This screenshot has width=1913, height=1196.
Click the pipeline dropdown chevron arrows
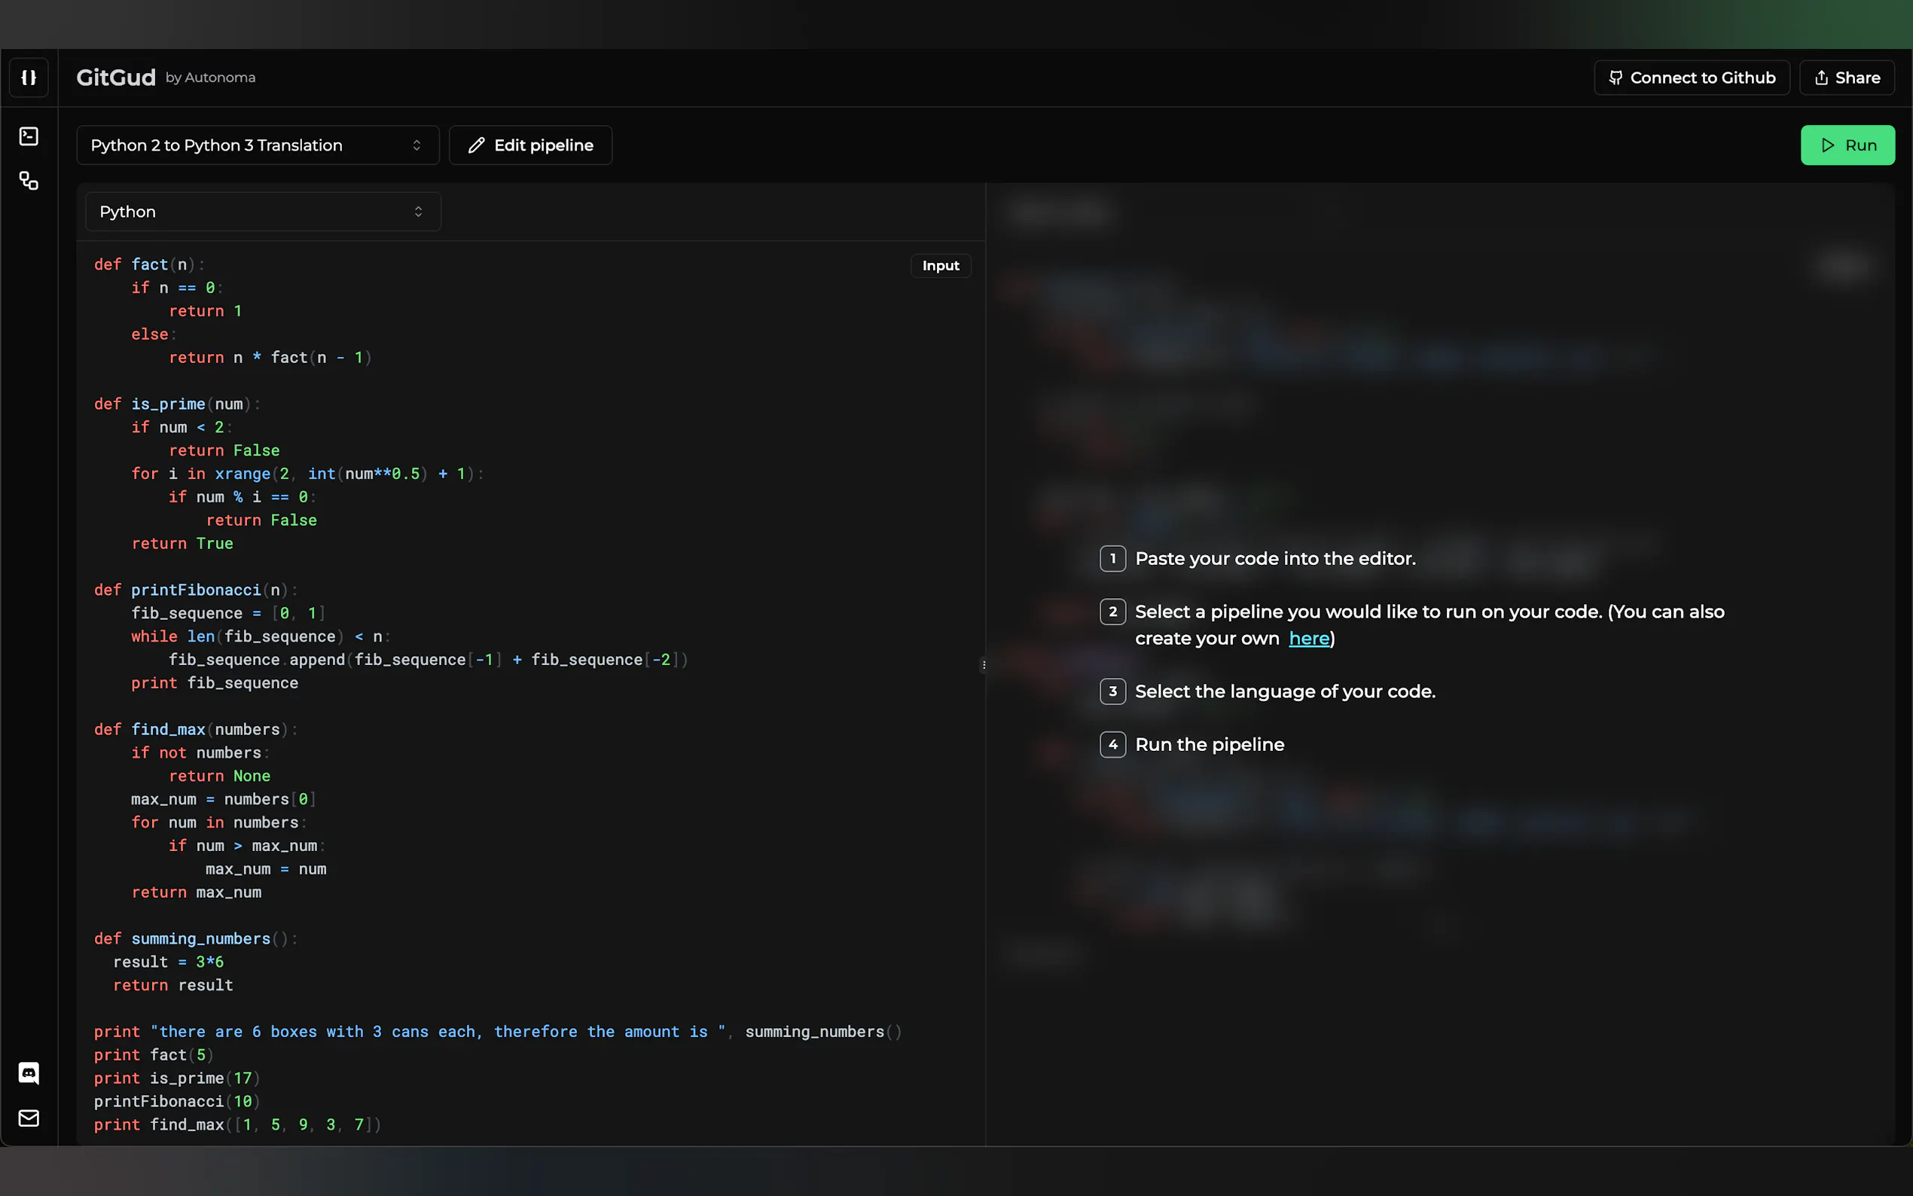pyautogui.click(x=416, y=145)
